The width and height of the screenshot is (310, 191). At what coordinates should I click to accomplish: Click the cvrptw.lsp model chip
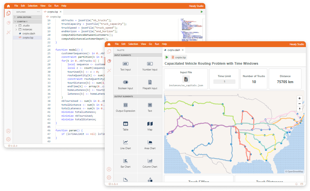(179, 58)
